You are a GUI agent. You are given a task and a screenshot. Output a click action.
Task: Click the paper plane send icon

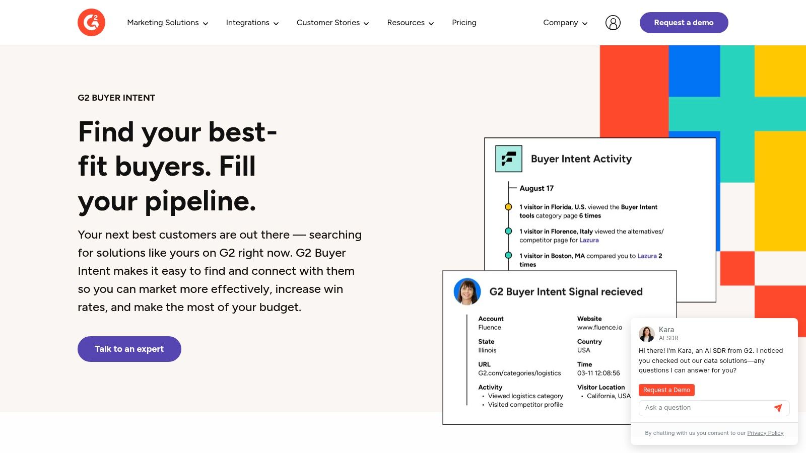point(778,408)
